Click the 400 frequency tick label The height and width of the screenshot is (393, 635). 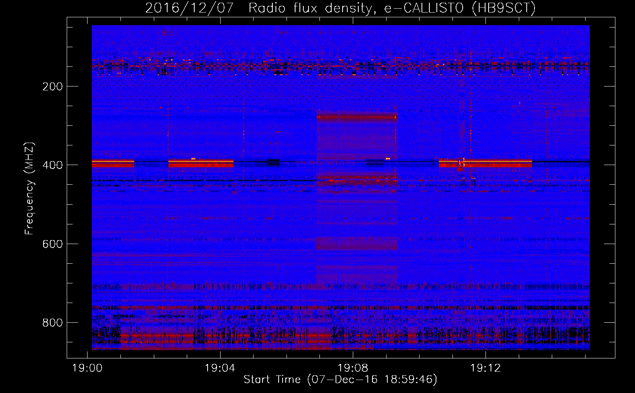coord(53,165)
